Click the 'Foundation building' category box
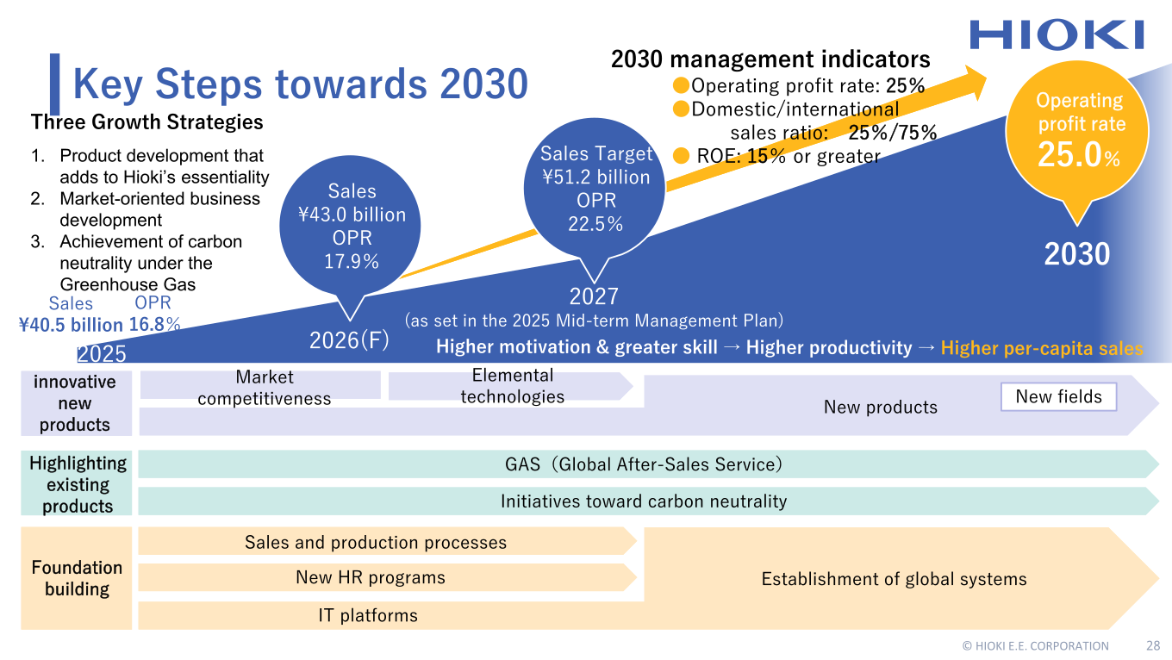 click(x=76, y=578)
